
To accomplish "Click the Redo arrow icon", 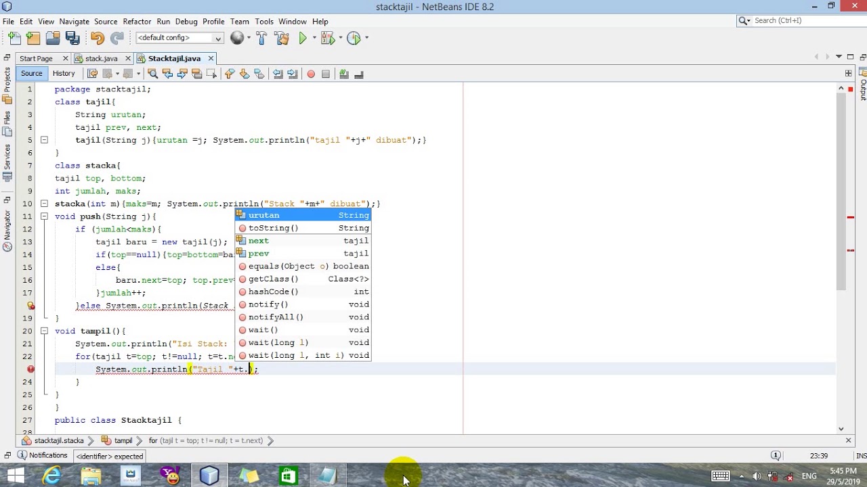I will pos(117,39).
